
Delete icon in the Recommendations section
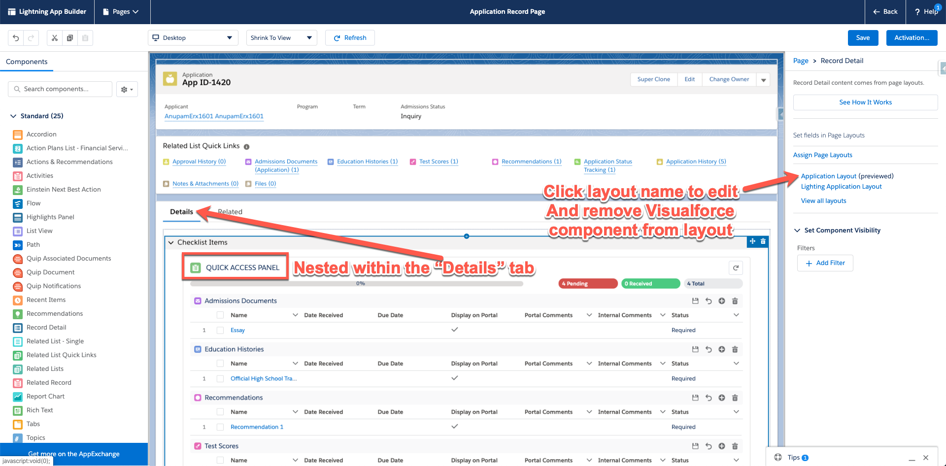click(735, 398)
